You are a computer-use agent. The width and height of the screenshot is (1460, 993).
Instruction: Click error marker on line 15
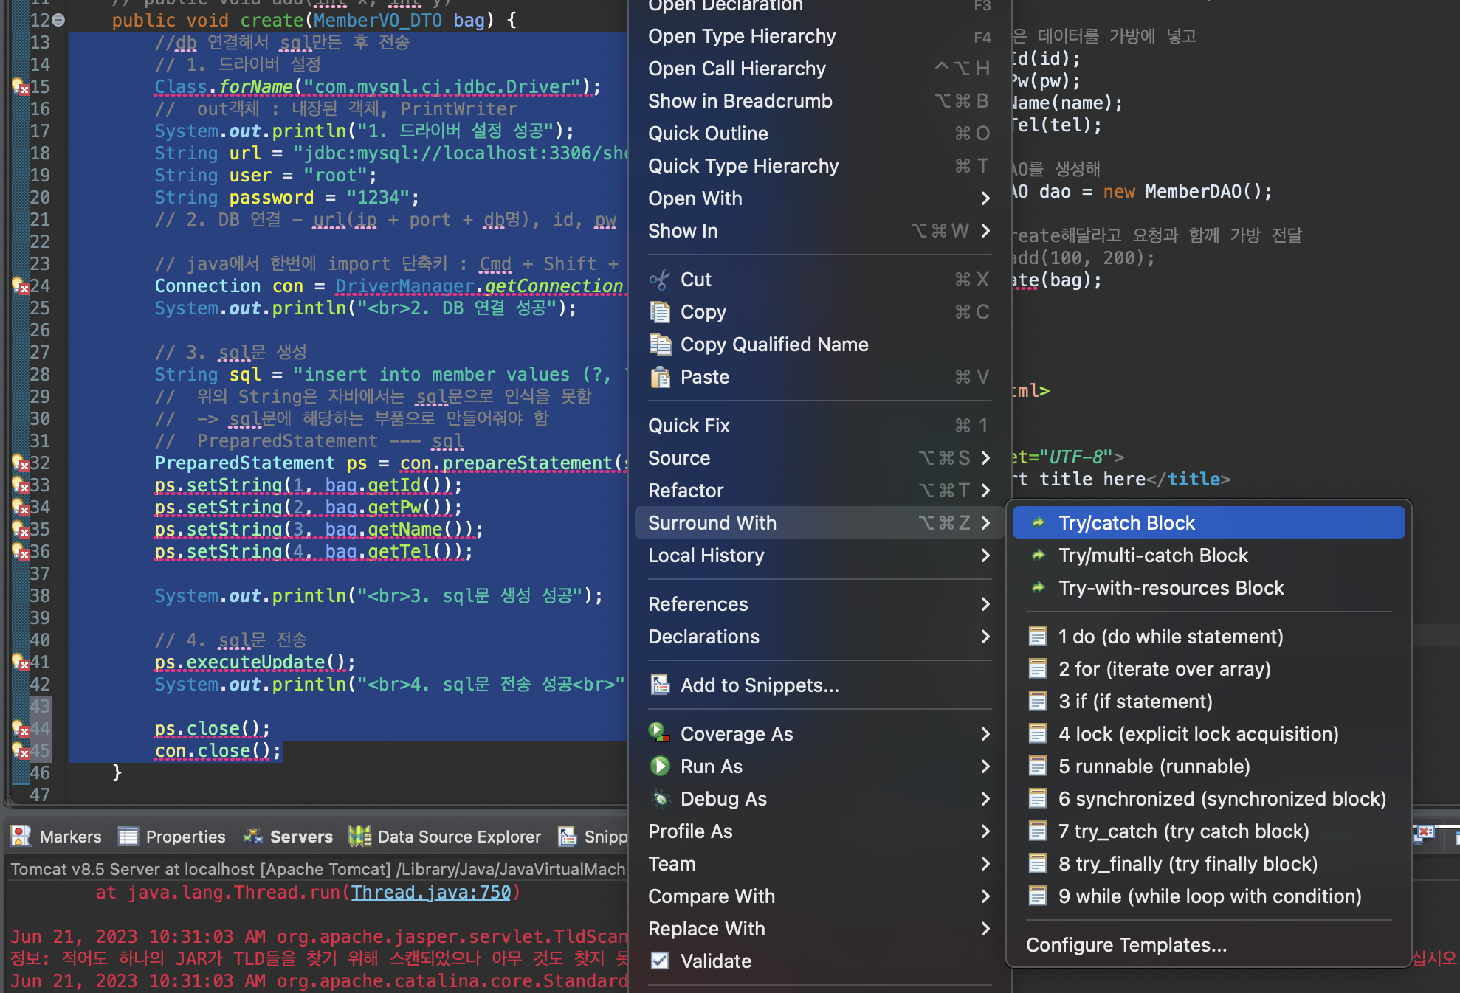[20, 87]
